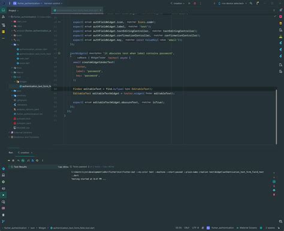This screenshot has width=284, height=231.
Task: Close the open editor tab
Action: 101,10
